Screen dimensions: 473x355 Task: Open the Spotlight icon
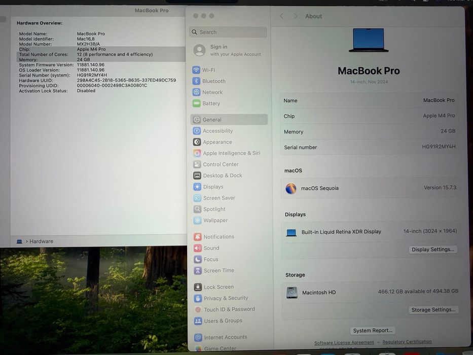(197, 209)
